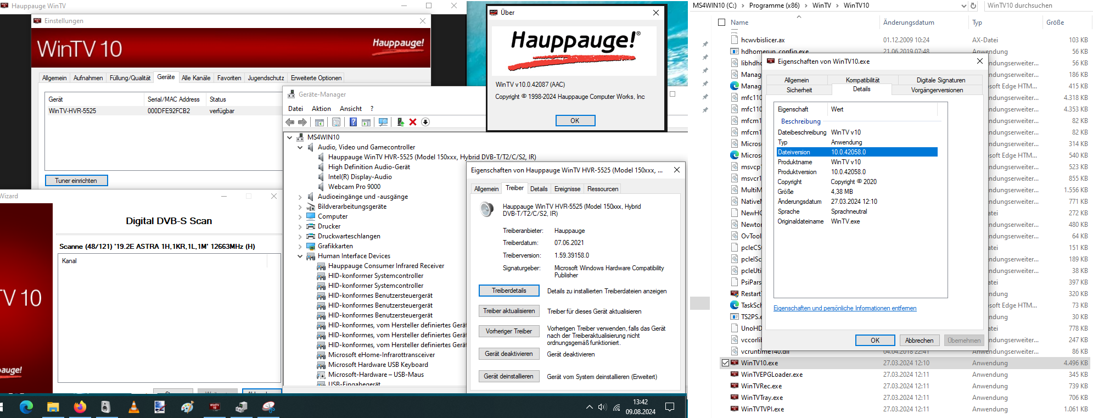Collapse Audio, Video und Gamecontroller node
Viewport: 1093px width, 418px height.
[x=300, y=147]
